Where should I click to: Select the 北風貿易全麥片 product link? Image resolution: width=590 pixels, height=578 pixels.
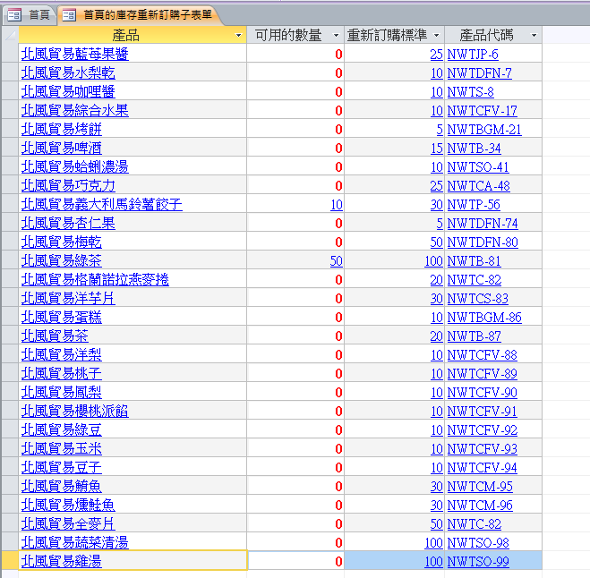point(68,523)
